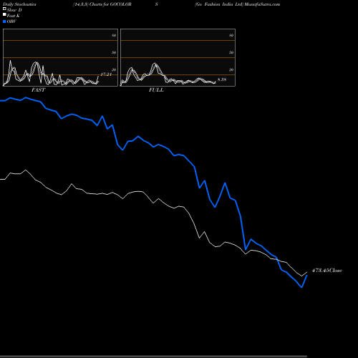The image size is (358, 358).
Task: Click the Slow D legend color box
Action: tap(4, 9)
